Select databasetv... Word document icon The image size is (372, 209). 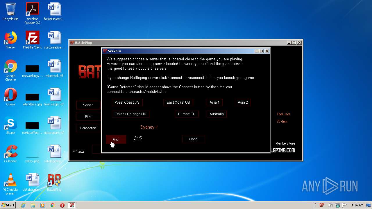(32, 182)
